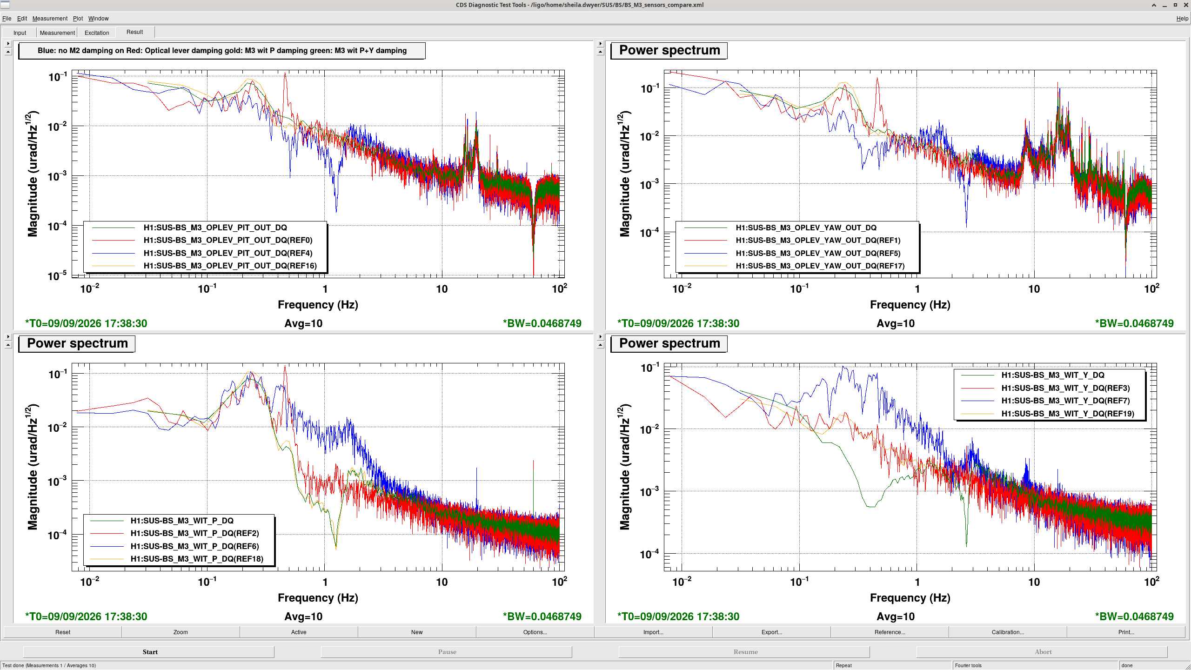Click the Start button

pos(149,652)
